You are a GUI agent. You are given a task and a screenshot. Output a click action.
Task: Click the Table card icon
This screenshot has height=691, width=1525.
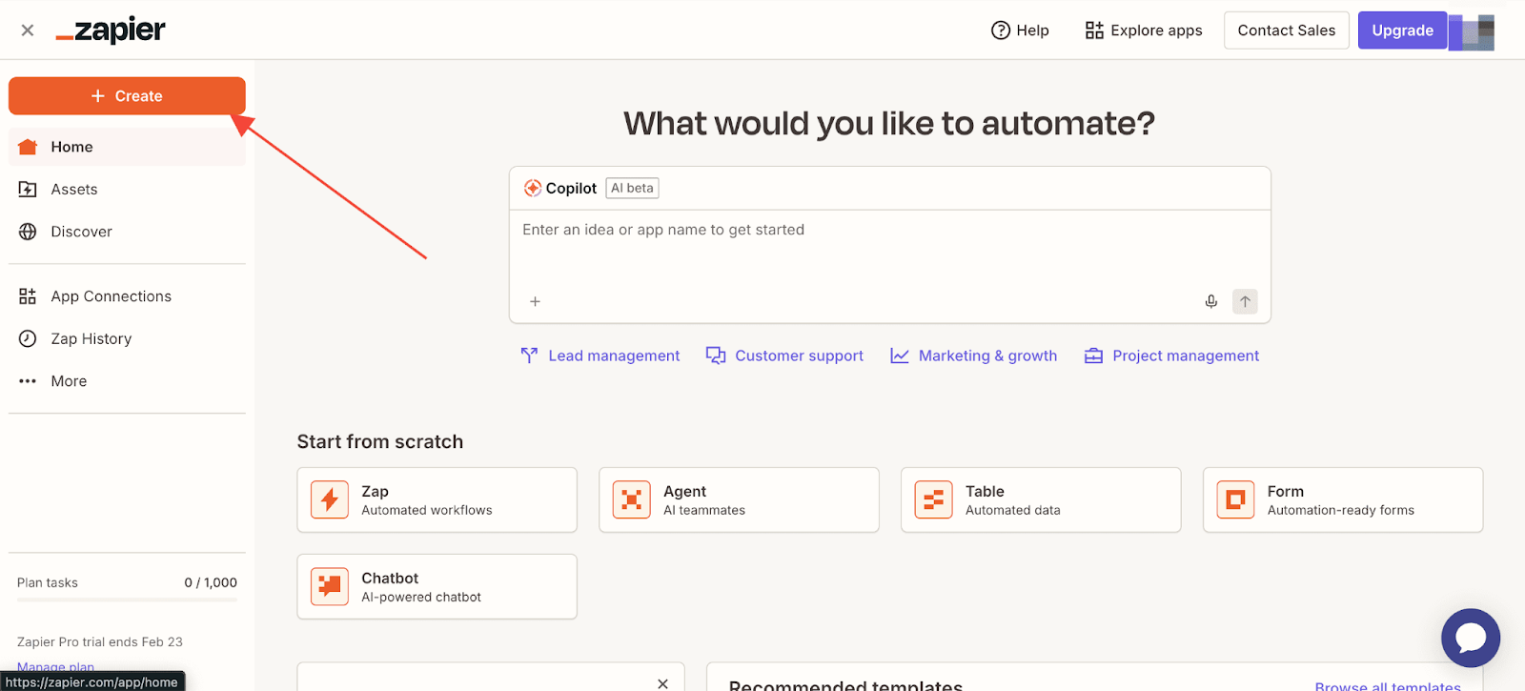pyautogui.click(x=933, y=499)
